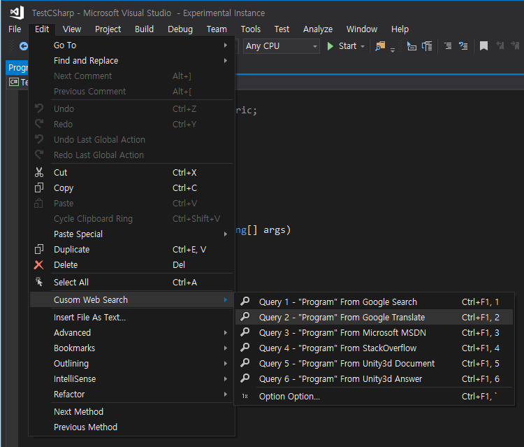The width and height of the screenshot is (524, 447).
Task: Choose Select All in the Edit menu
Action: point(132,282)
